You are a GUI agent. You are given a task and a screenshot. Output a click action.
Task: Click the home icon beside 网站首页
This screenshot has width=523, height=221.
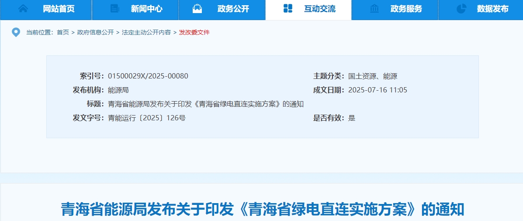[x=23, y=8]
